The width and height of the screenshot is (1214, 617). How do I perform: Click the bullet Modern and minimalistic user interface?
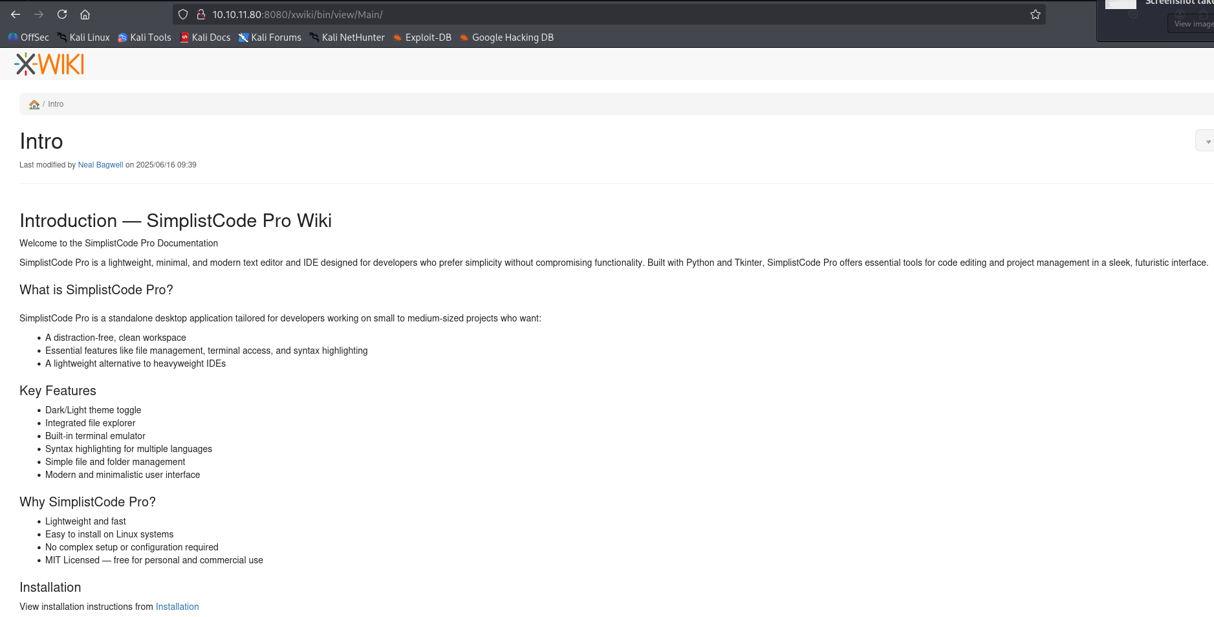(x=122, y=475)
